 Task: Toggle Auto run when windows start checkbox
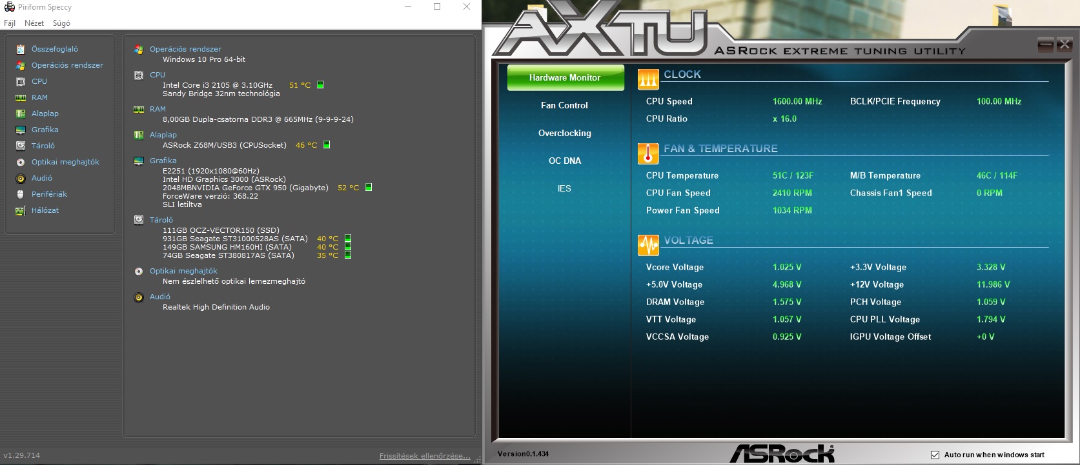coord(935,455)
